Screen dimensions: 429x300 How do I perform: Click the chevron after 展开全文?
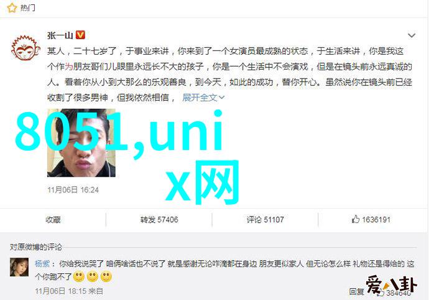click(221, 98)
